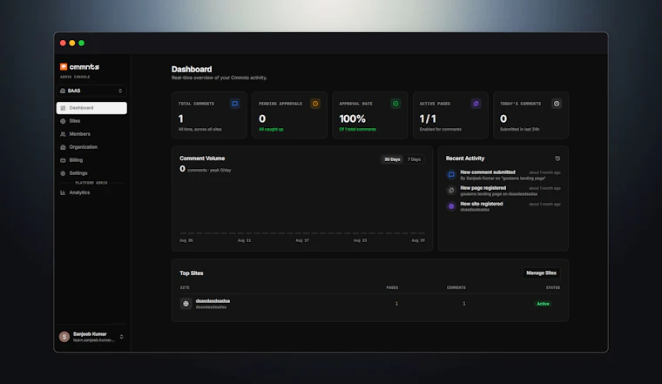Click the Sites globe icon

click(x=63, y=121)
